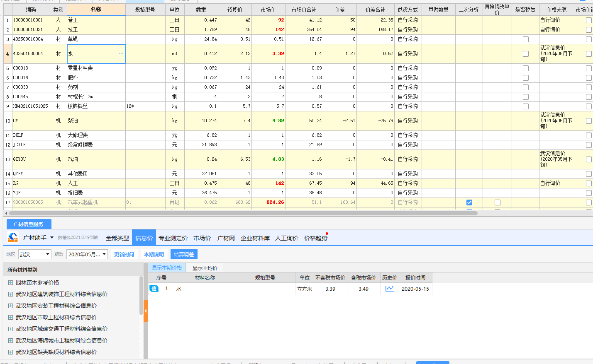Viewport: 593px width, 364px height.
Task: Click market price 824.26 for 汽车式起重机
Action: click(269, 202)
